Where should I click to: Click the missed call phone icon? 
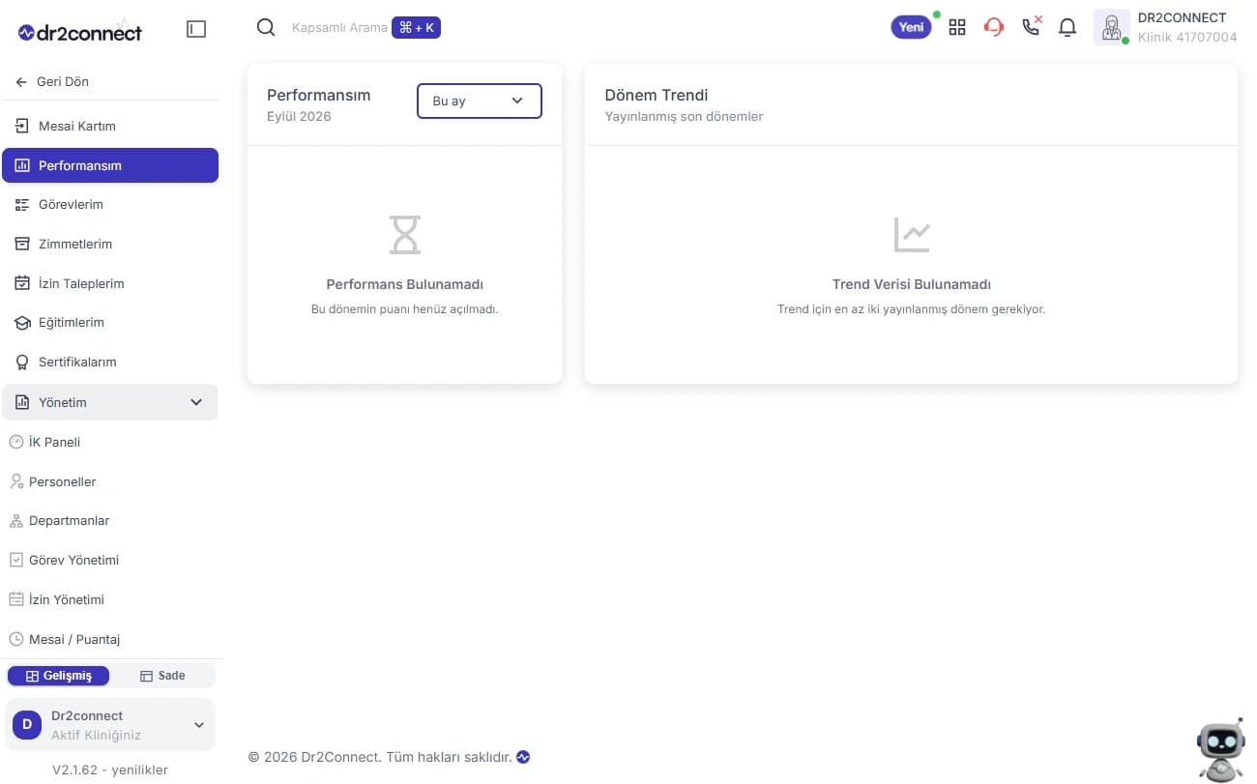coord(1032,26)
